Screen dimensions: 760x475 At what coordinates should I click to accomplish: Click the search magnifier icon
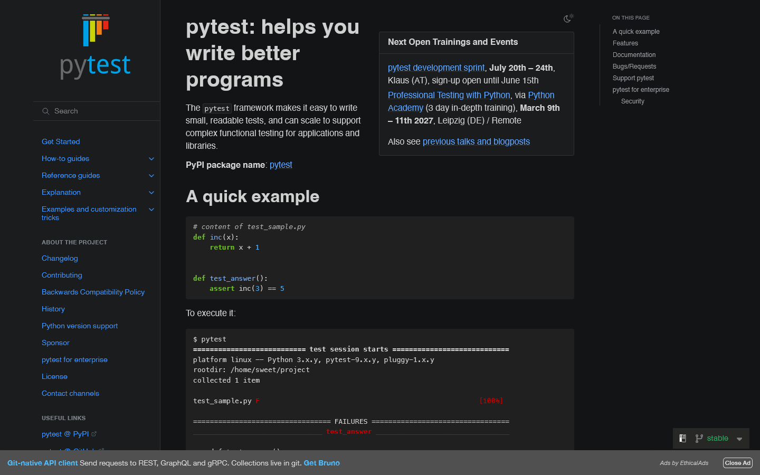click(x=46, y=111)
